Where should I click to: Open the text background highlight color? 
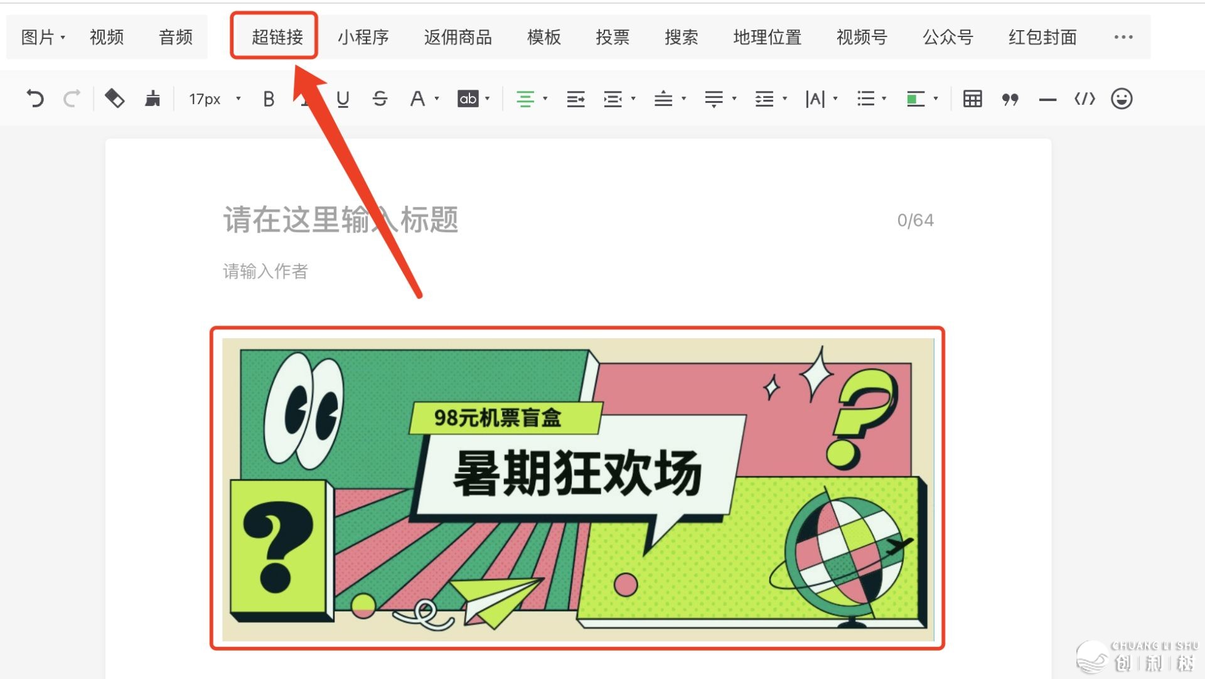tap(468, 99)
